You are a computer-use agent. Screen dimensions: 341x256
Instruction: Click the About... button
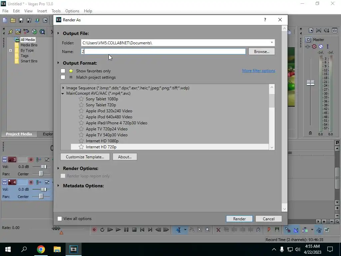pos(125,157)
